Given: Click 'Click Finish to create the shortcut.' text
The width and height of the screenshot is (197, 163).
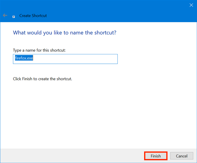Looking at the screenshot, I should pyautogui.click(x=43, y=79).
